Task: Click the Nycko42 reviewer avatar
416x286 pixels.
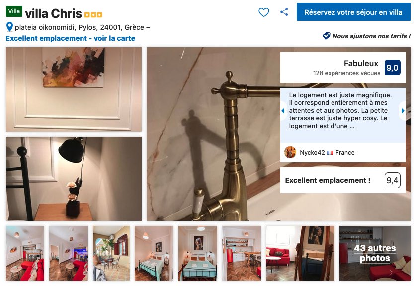Action: 290,152
